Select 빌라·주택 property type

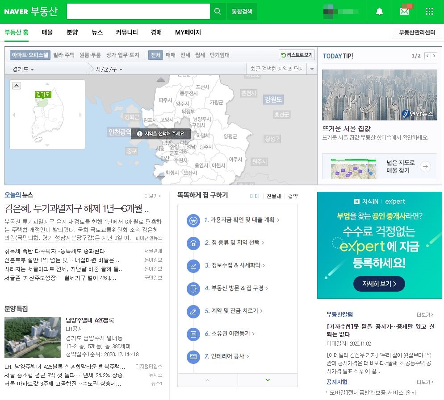pyautogui.click(x=64, y=55)
